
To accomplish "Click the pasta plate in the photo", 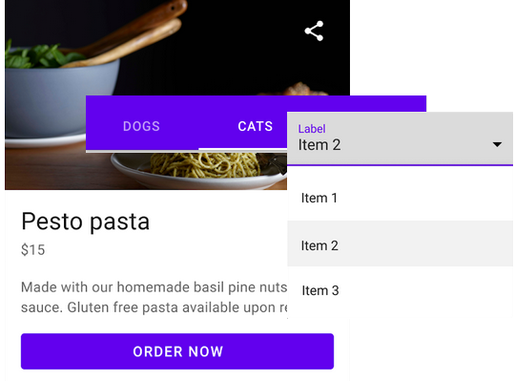I will tap(200, 170).
